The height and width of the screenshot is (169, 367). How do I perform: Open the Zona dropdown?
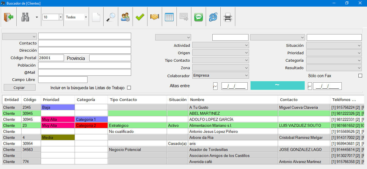pos(220,68)
